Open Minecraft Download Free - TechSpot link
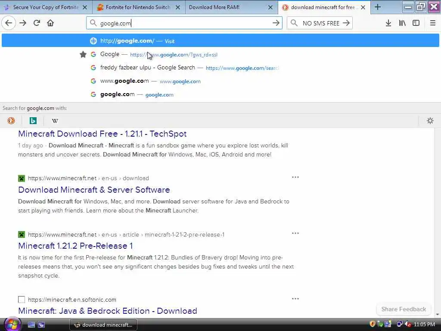Viewport: 441px width, 331px height. pos(102,134)
